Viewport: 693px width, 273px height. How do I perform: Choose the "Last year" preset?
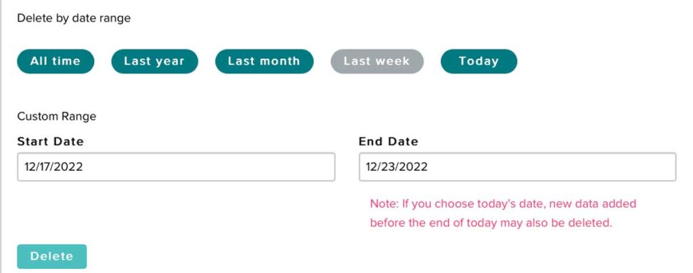click(154, 61)
